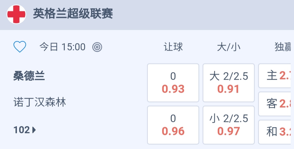Click the 今日 15:00 match time

[x=62, y=47]
